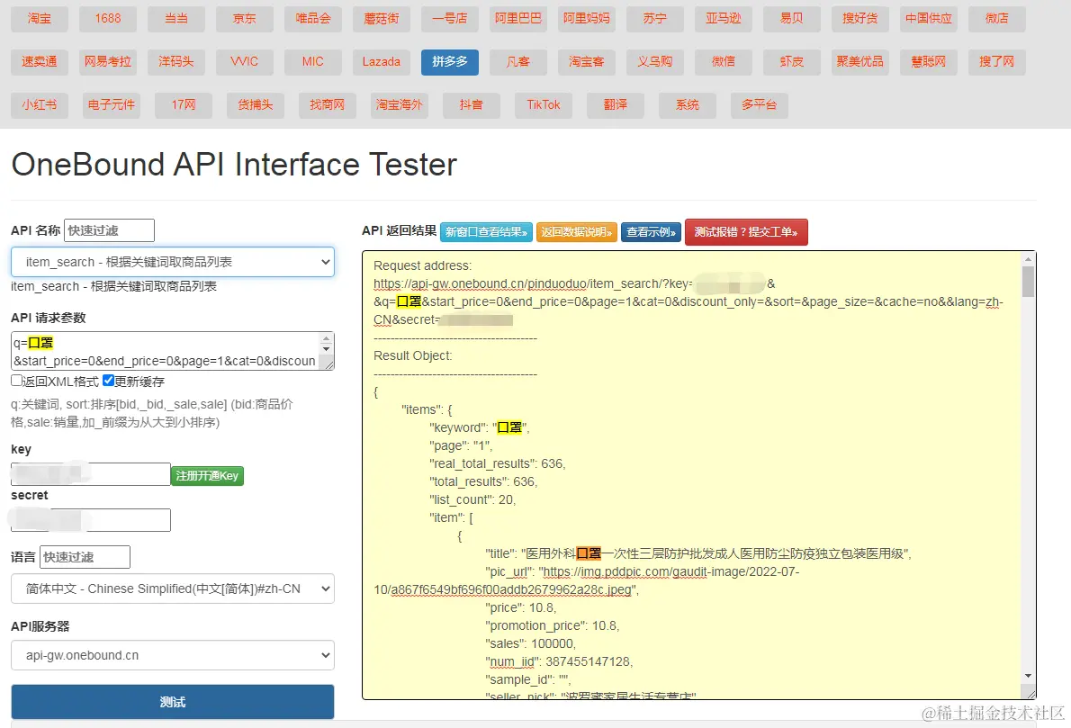Click the API 名称 quick filter field
This screenshot has width=1071, height=728.
(x=109, y=230)
